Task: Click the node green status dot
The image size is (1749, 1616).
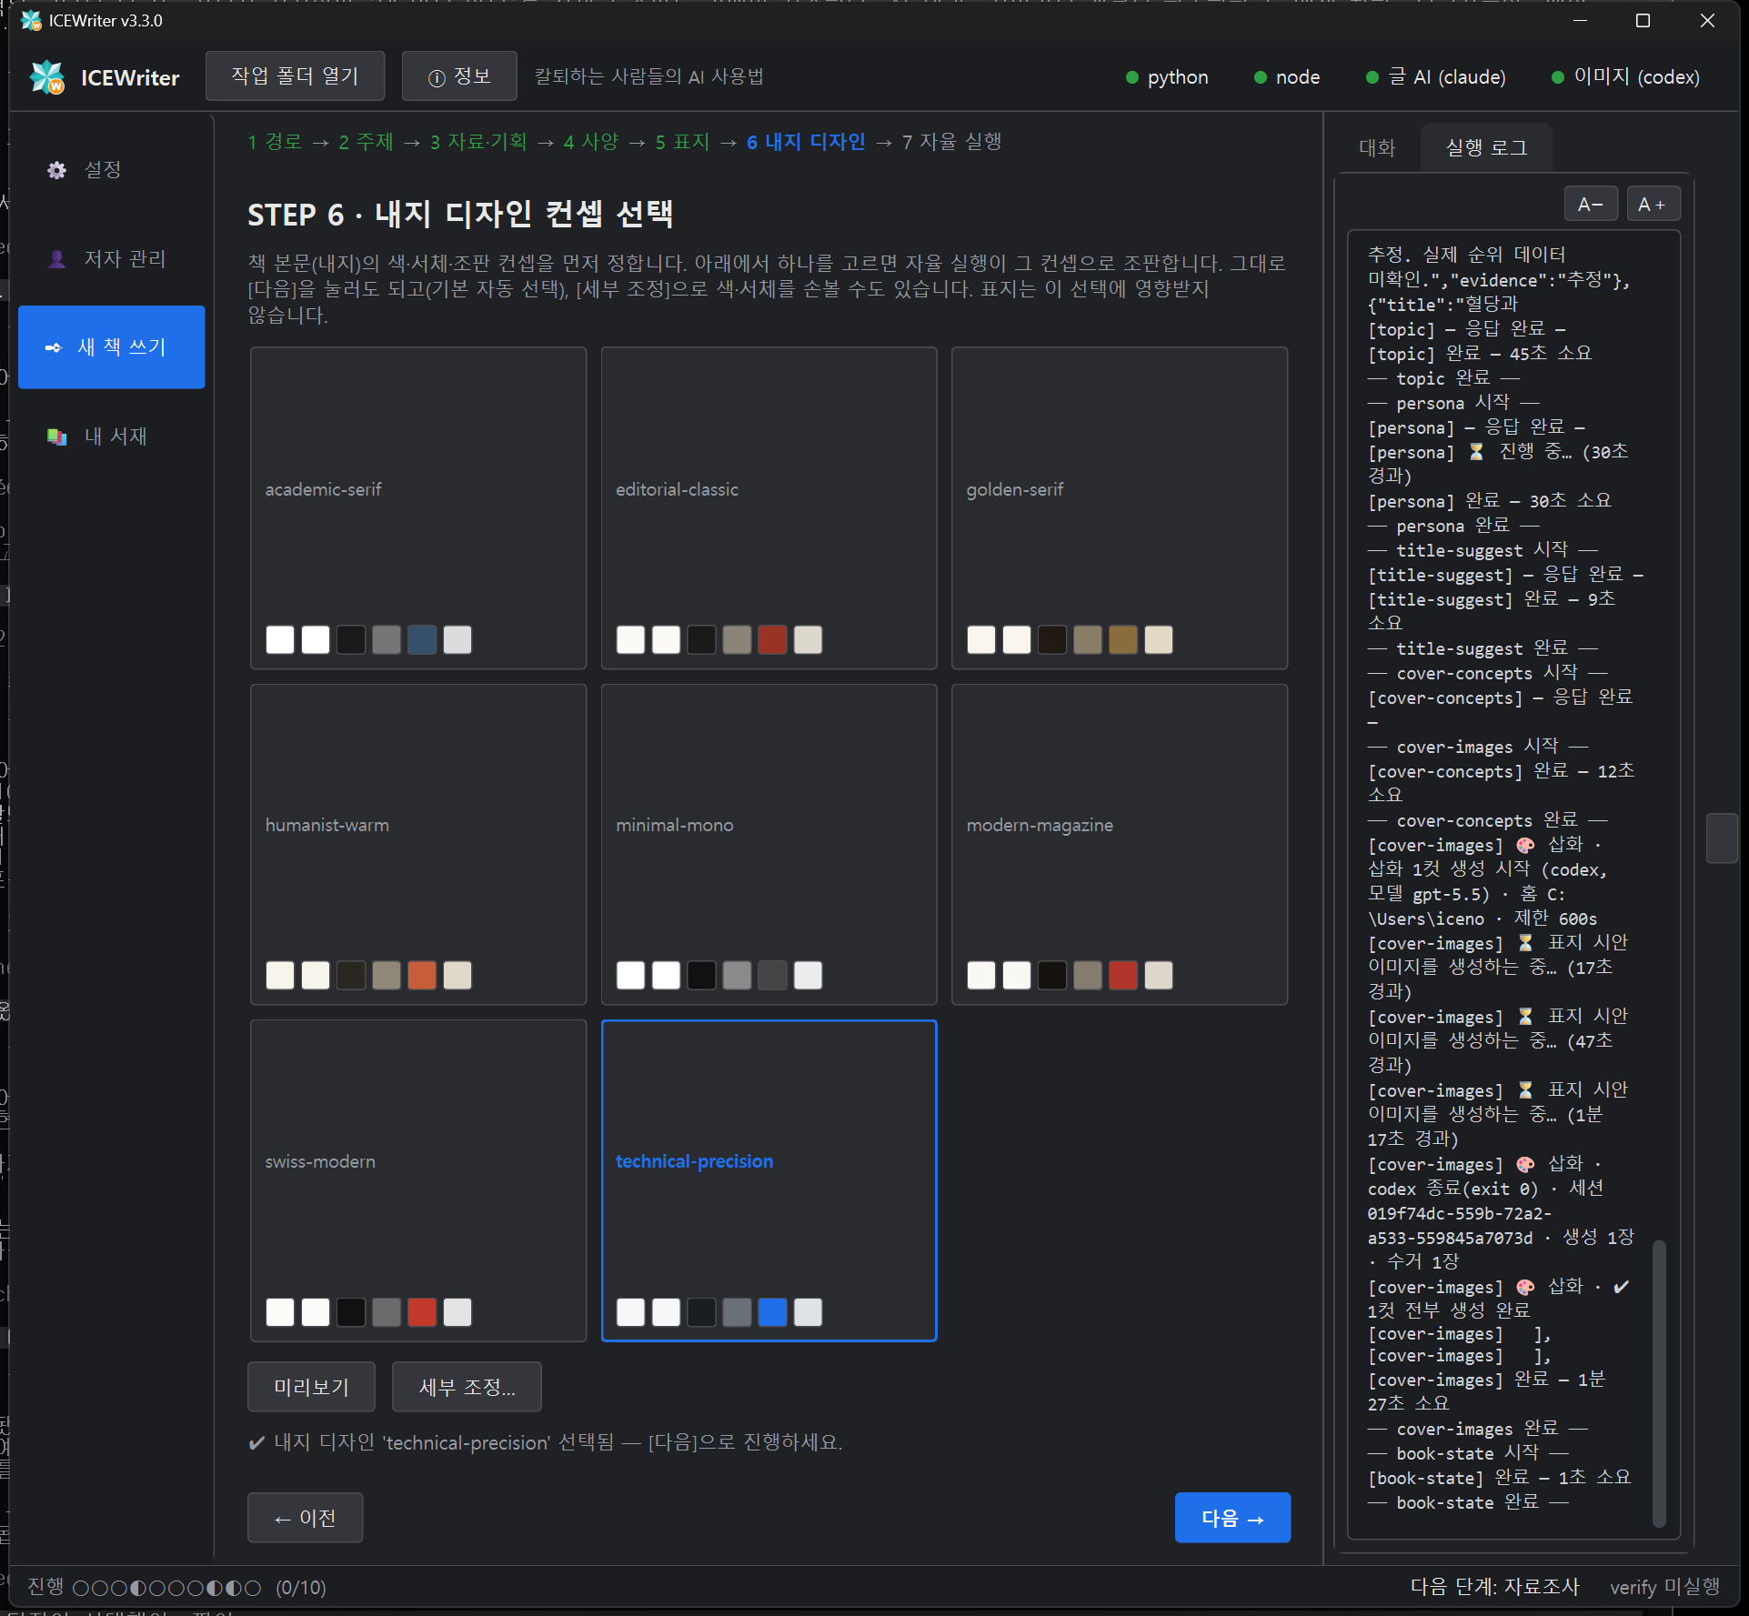Action: (1261, 77)
